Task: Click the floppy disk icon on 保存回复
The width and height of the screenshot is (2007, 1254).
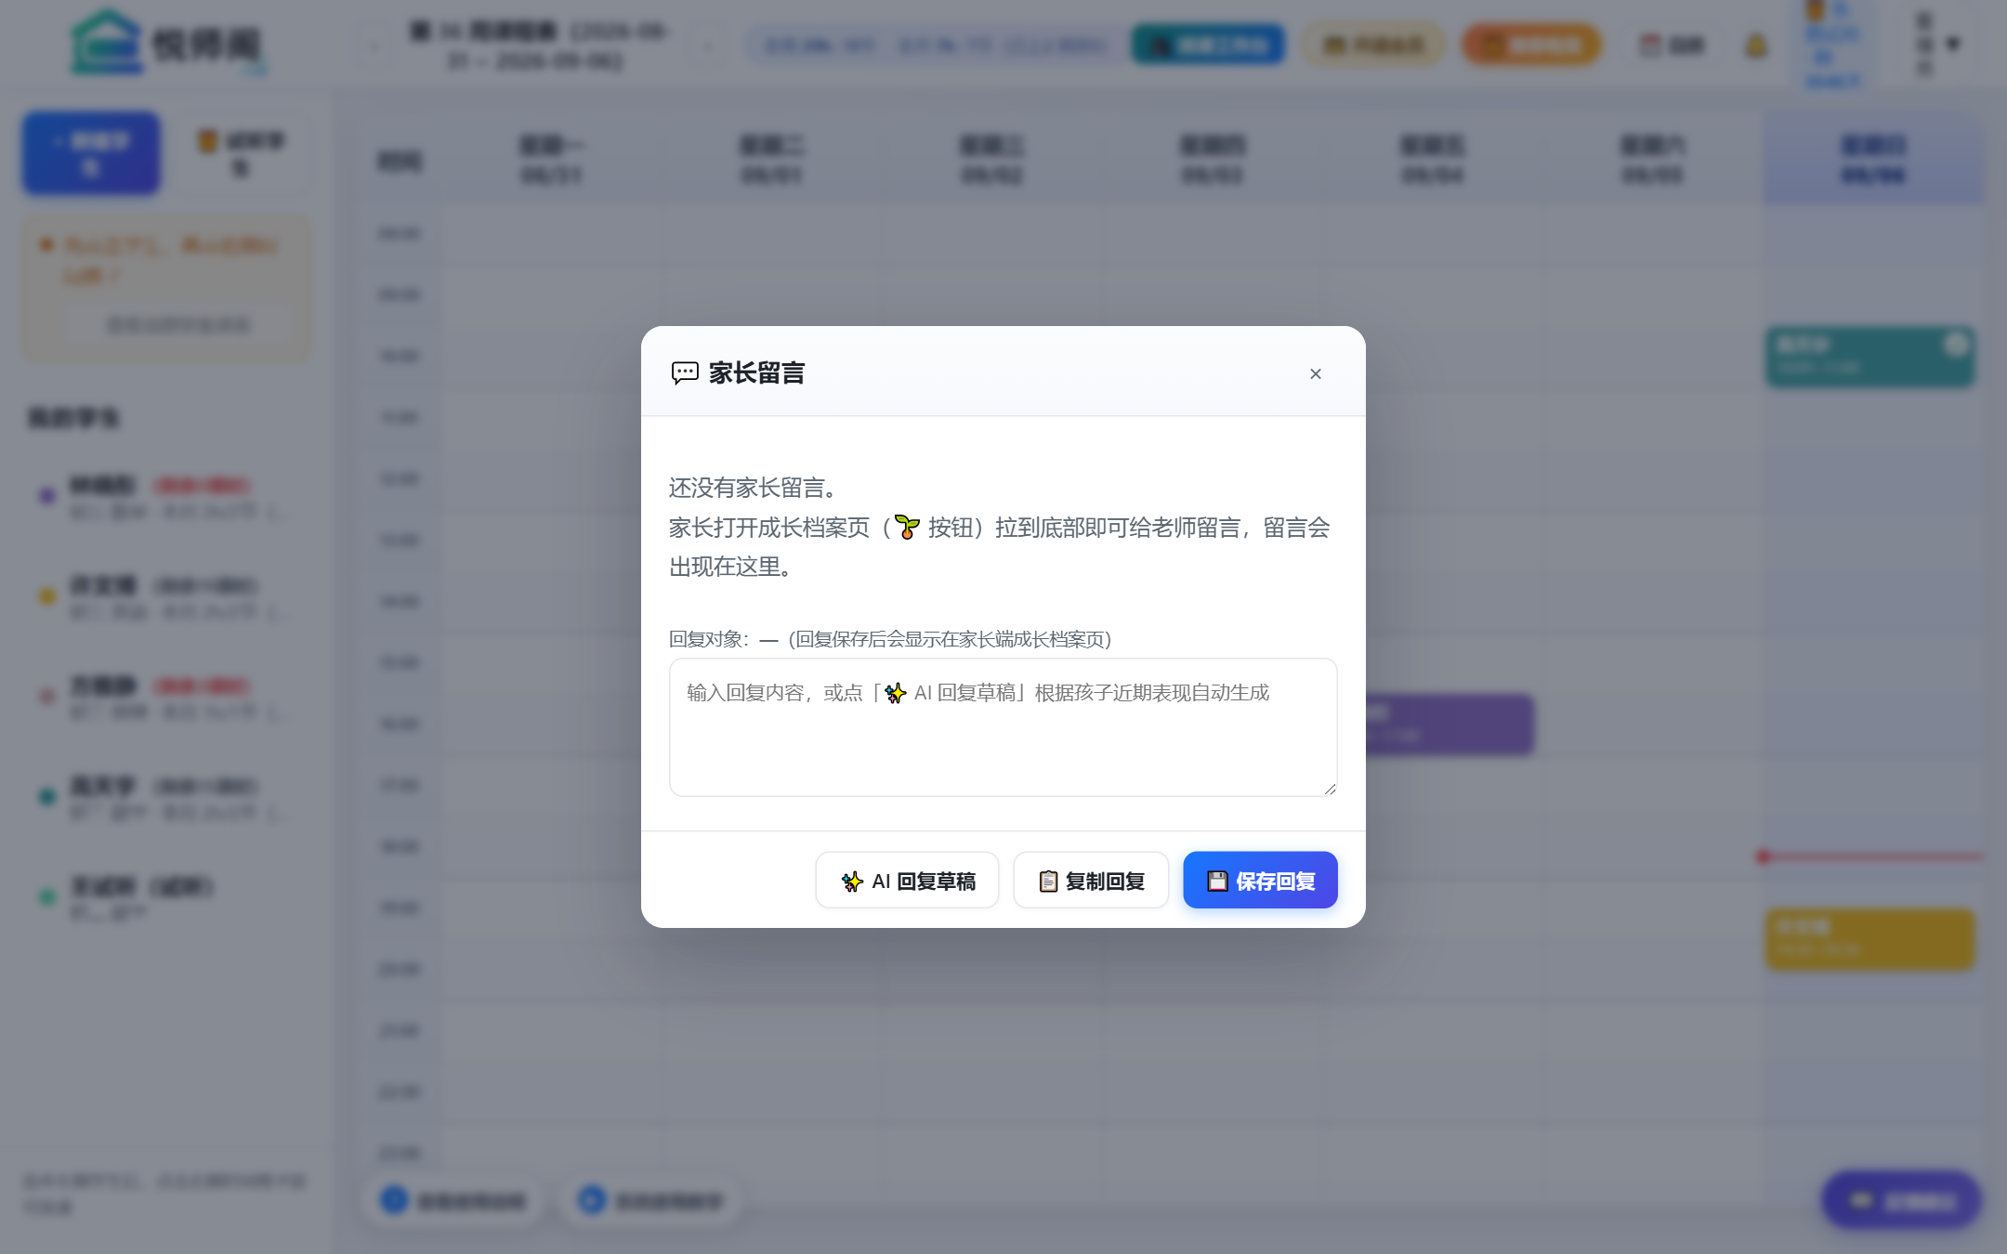Action: [x=1217, y=881]
